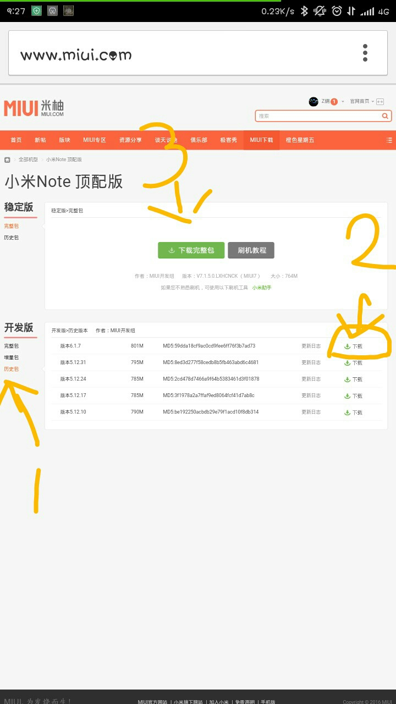Open 更新日志 for version 5.12.10
The image size is (396, 704).
pyautogui.click(x=311, y=412)
